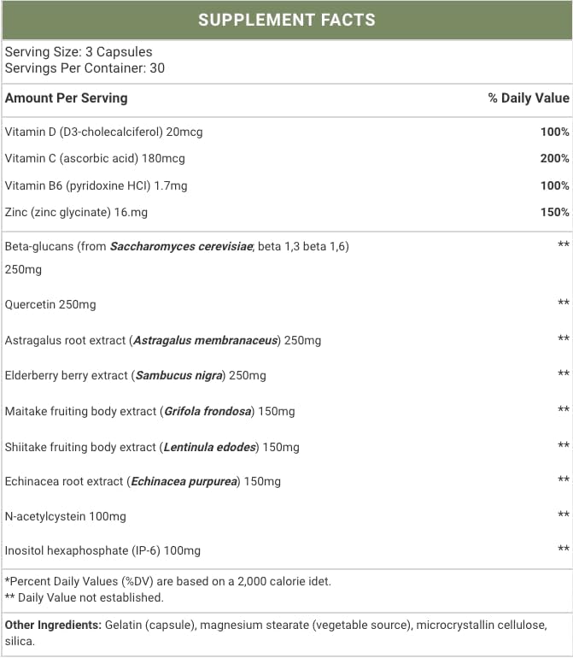Click the Lentinula edodes italic name
The height and width of the screenshot is (658, 573).
210,447
